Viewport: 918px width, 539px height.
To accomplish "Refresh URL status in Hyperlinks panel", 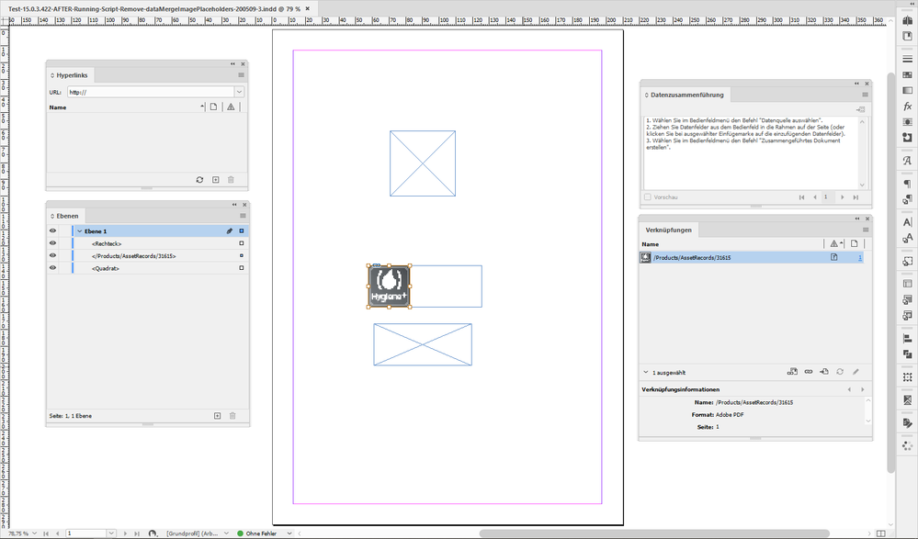I will pyautogui.click(x=199, y=180).
